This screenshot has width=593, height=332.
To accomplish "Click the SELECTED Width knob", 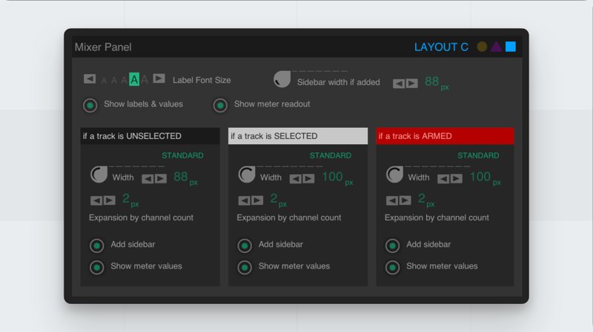I will click(x=247, y=175).
